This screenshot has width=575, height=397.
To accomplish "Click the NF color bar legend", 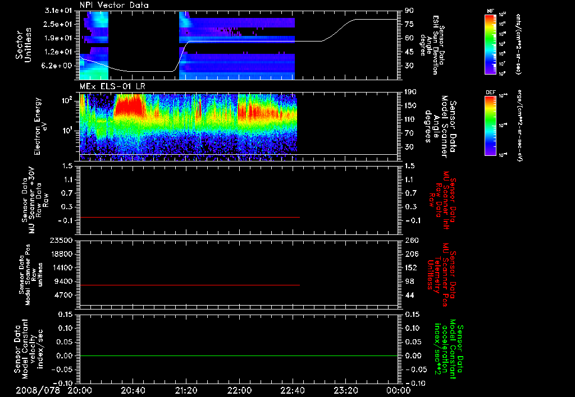I will click(490, 44).
